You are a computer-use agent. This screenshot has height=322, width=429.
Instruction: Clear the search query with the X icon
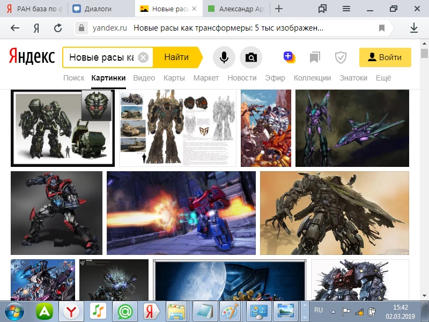click(x=143, y=57)
